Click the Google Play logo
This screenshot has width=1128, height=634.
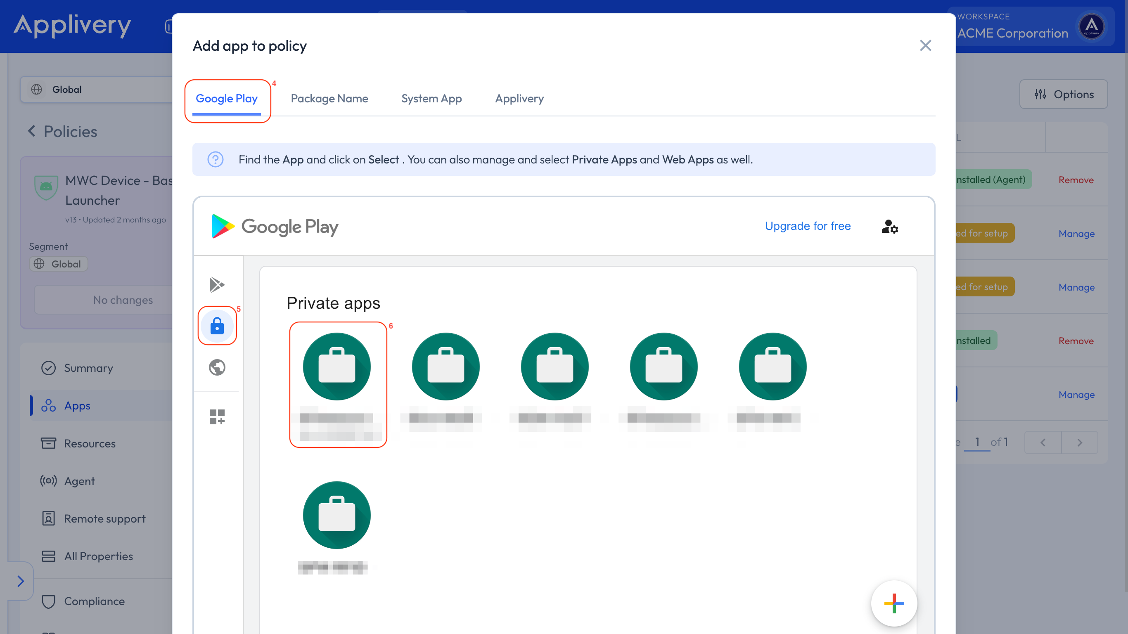click(x=275, y=226)
